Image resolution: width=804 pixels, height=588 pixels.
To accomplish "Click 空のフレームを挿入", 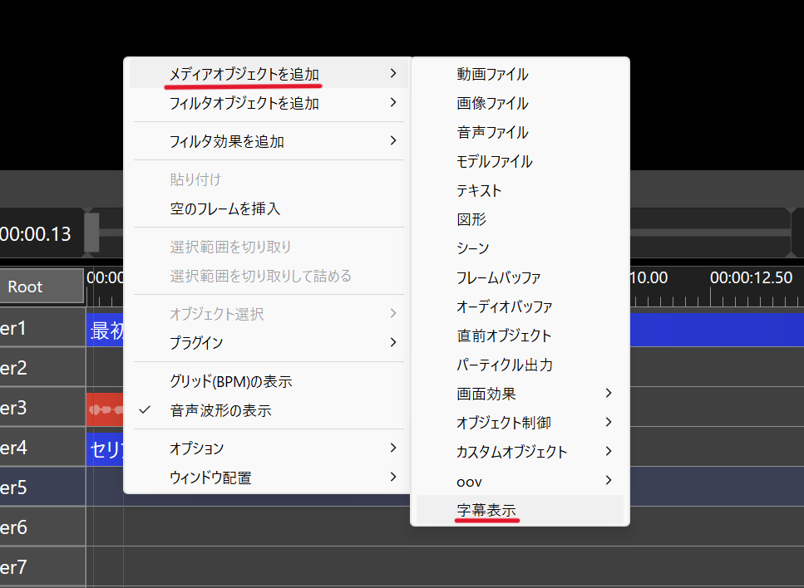I will [x=224, y=209].
